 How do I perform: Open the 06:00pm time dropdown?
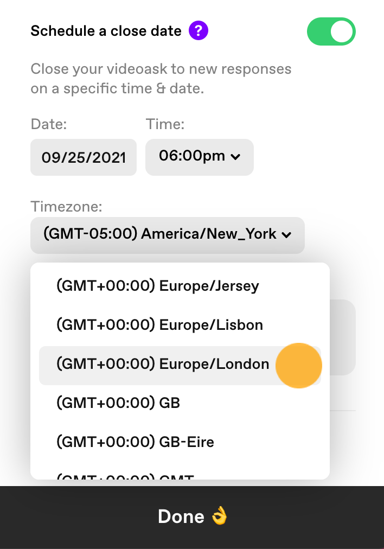[200, 157]
